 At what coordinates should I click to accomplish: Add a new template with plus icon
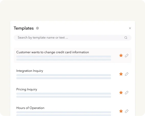point(37,28)
